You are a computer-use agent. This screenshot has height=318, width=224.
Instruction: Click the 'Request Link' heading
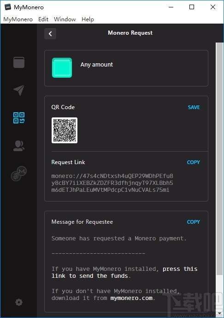(x=68, y=162)
